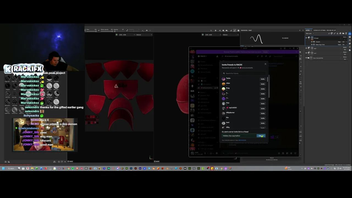Click the blue export icon in right sidebar
This screenshot has width=352, height=198.
[x=350, y=34]
